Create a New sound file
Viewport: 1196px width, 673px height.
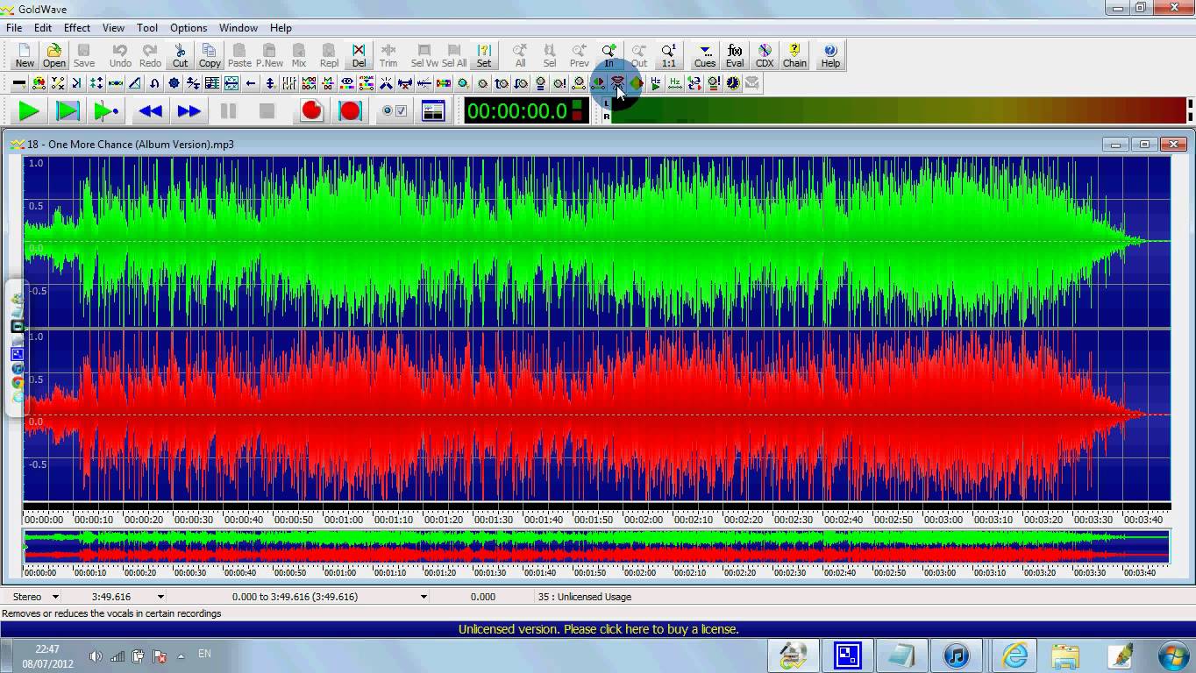pyautogui.click(x=25, y=56)
